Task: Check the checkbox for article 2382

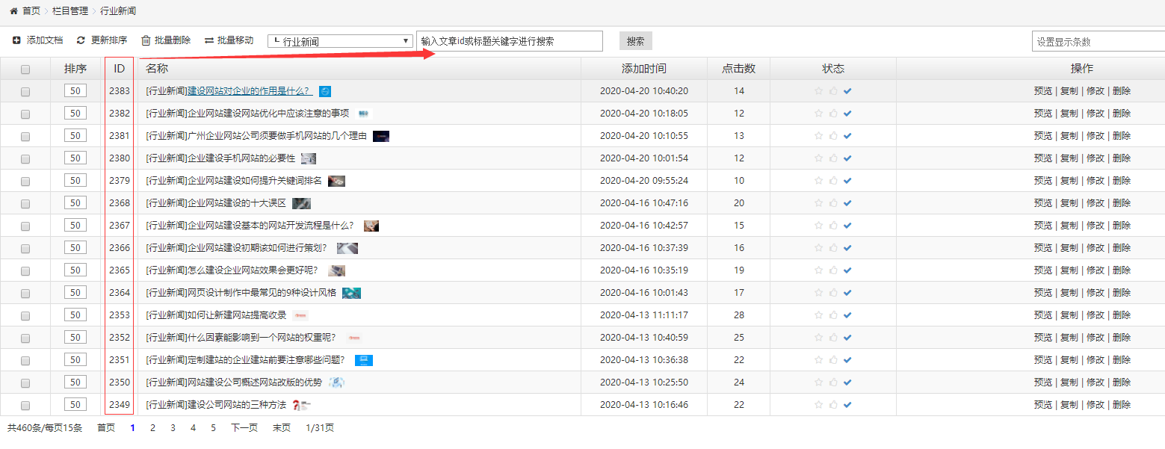Action: pyautogui.click(x=25, y=114)
